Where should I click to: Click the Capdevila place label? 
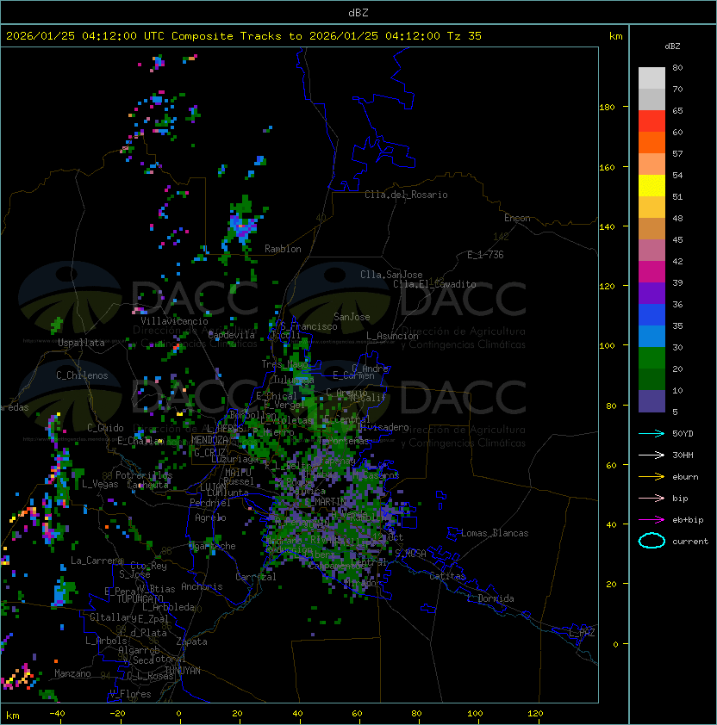tap(231, 335)
